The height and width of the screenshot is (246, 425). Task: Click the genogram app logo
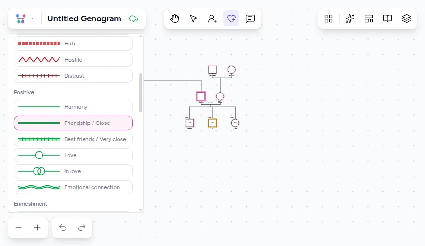[x=21, y=18]
